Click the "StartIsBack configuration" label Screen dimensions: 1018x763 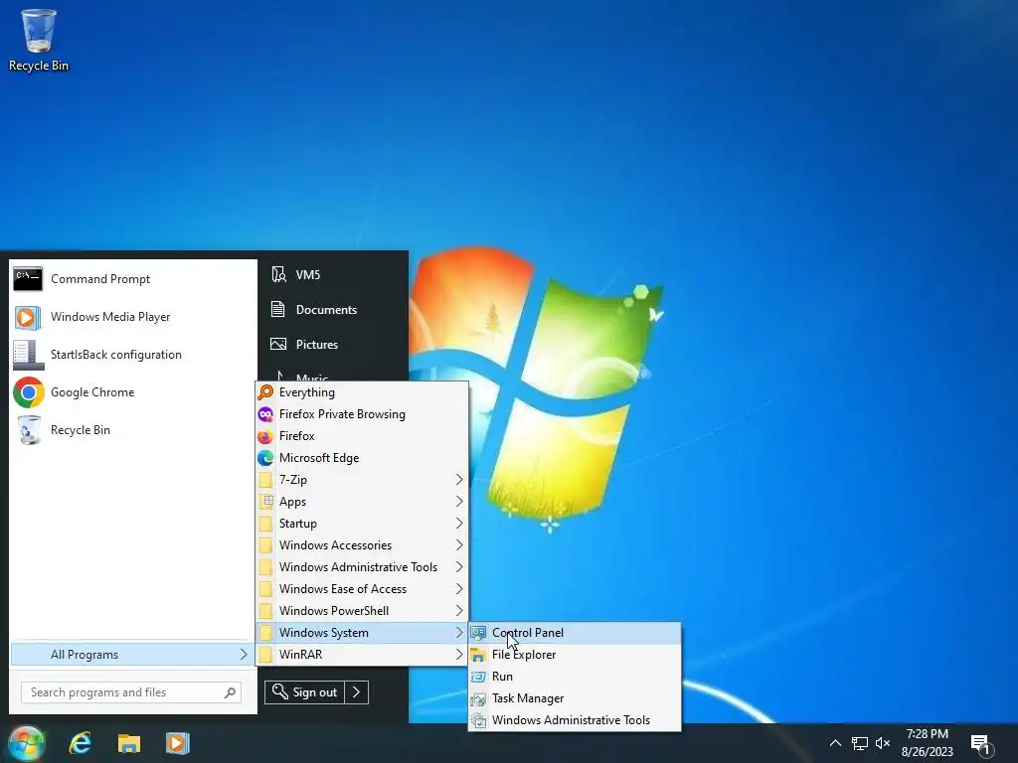pos(116,355)
